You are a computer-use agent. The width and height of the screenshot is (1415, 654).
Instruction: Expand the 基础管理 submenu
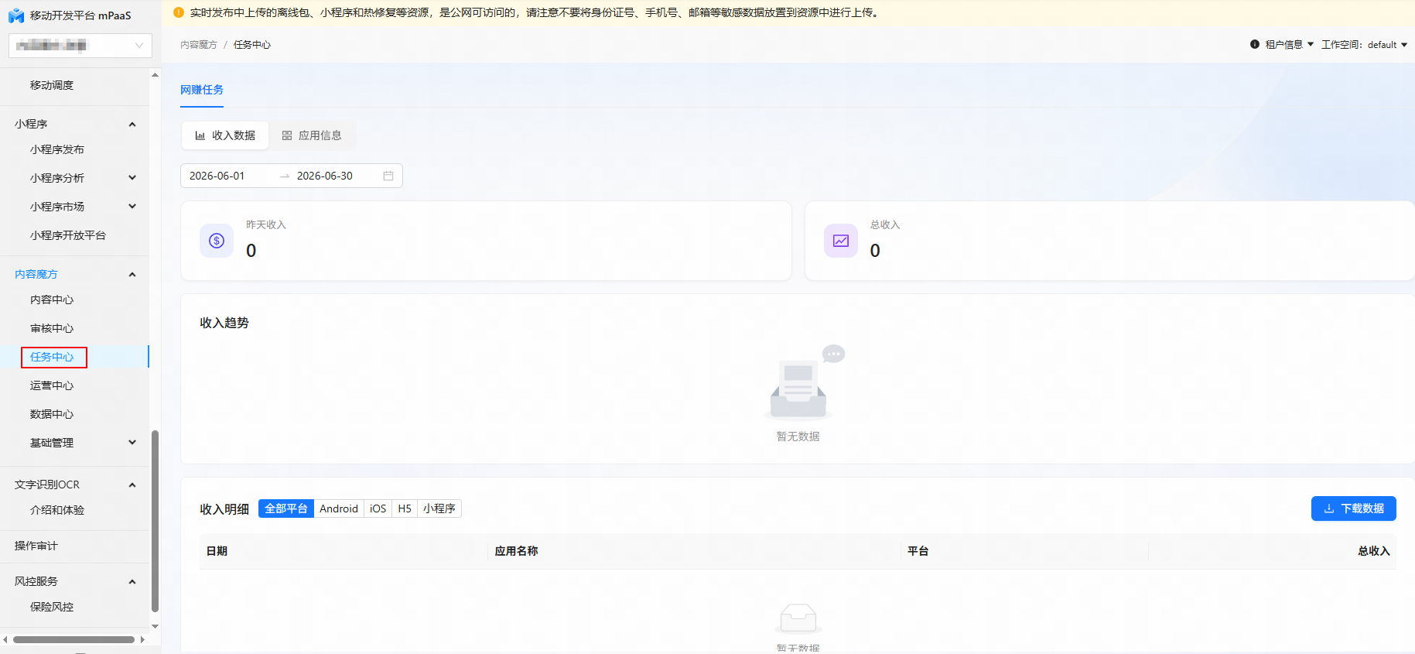[x=132, y=443]
